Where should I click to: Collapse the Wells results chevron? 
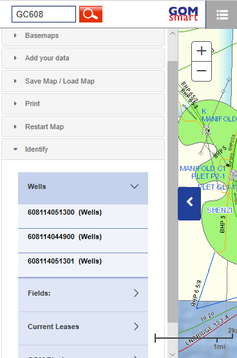(x=135, y=186)
